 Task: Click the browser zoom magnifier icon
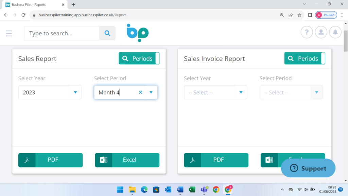click(x=282, y=15)
